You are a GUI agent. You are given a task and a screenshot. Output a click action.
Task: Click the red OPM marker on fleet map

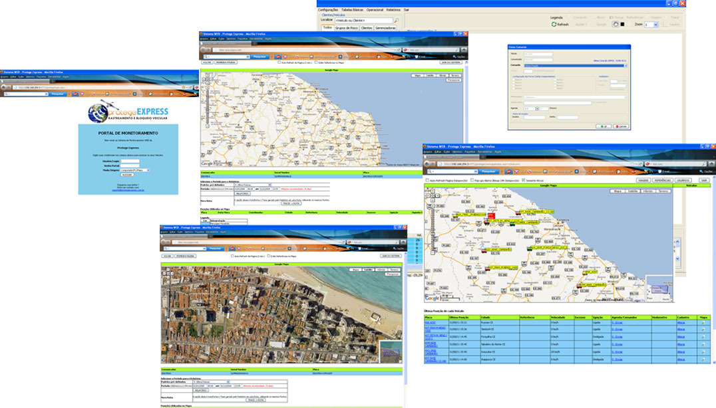491,215
